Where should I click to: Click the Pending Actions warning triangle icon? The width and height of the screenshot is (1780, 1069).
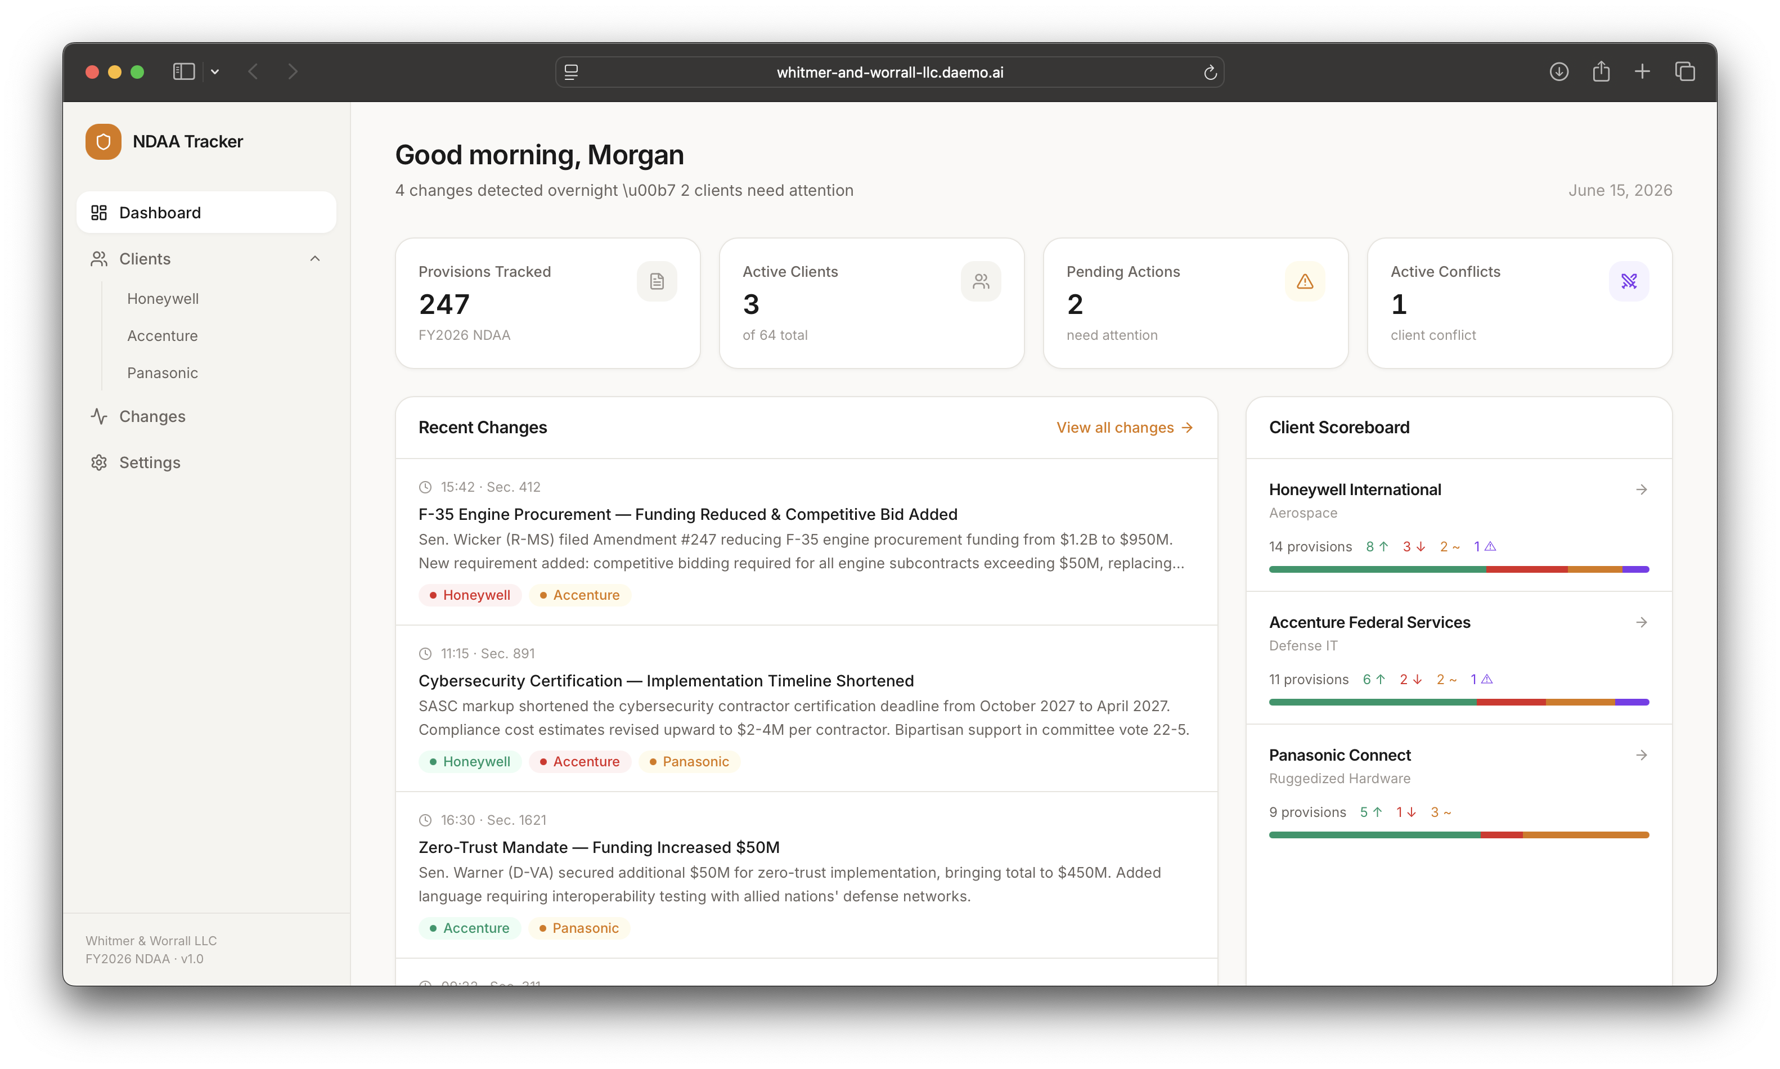[x=1304, y=281]
